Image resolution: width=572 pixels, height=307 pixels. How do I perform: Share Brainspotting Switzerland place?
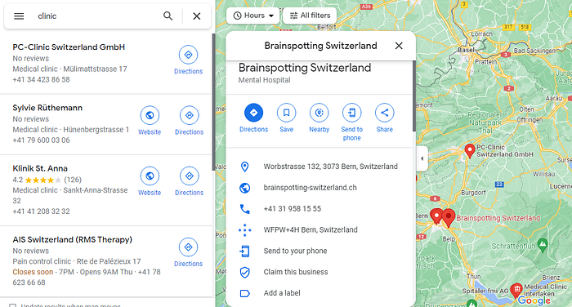tap(385, 118)
